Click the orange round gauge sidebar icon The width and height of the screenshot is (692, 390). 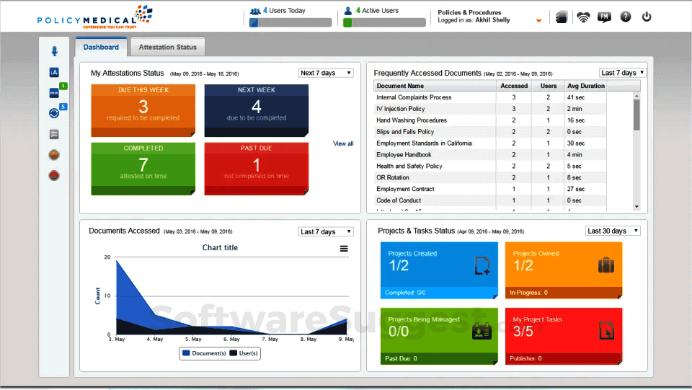54,155
